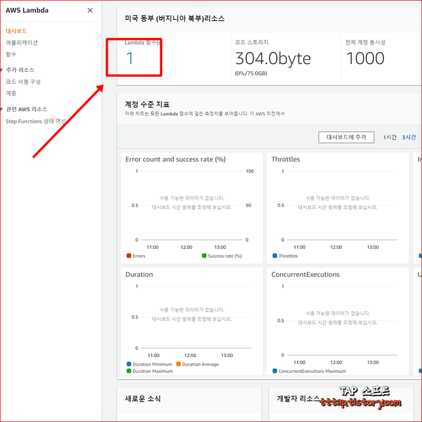
Task: Click the 304.0byte code storage value
Action: tap(273, 58)
